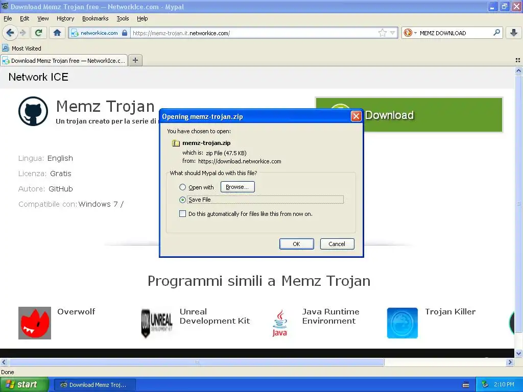Select the Save File radio button
523x392 pixels.
(x=182, y=200)
